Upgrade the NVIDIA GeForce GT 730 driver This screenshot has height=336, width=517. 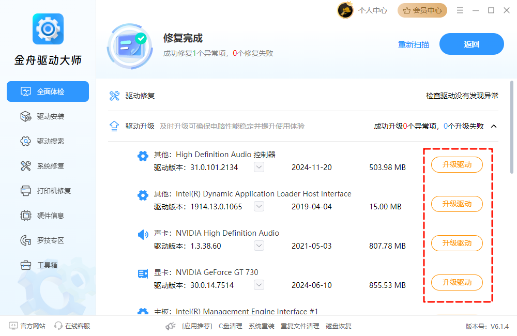click(x=457, y=282)
